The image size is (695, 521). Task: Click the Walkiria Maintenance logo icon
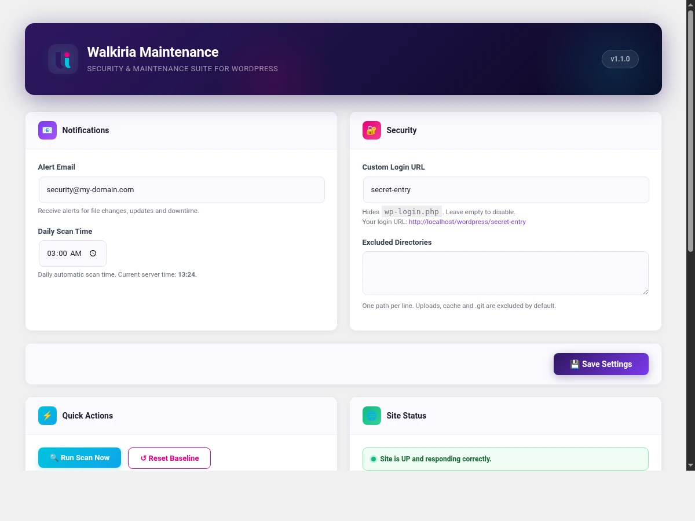[63, 59]
